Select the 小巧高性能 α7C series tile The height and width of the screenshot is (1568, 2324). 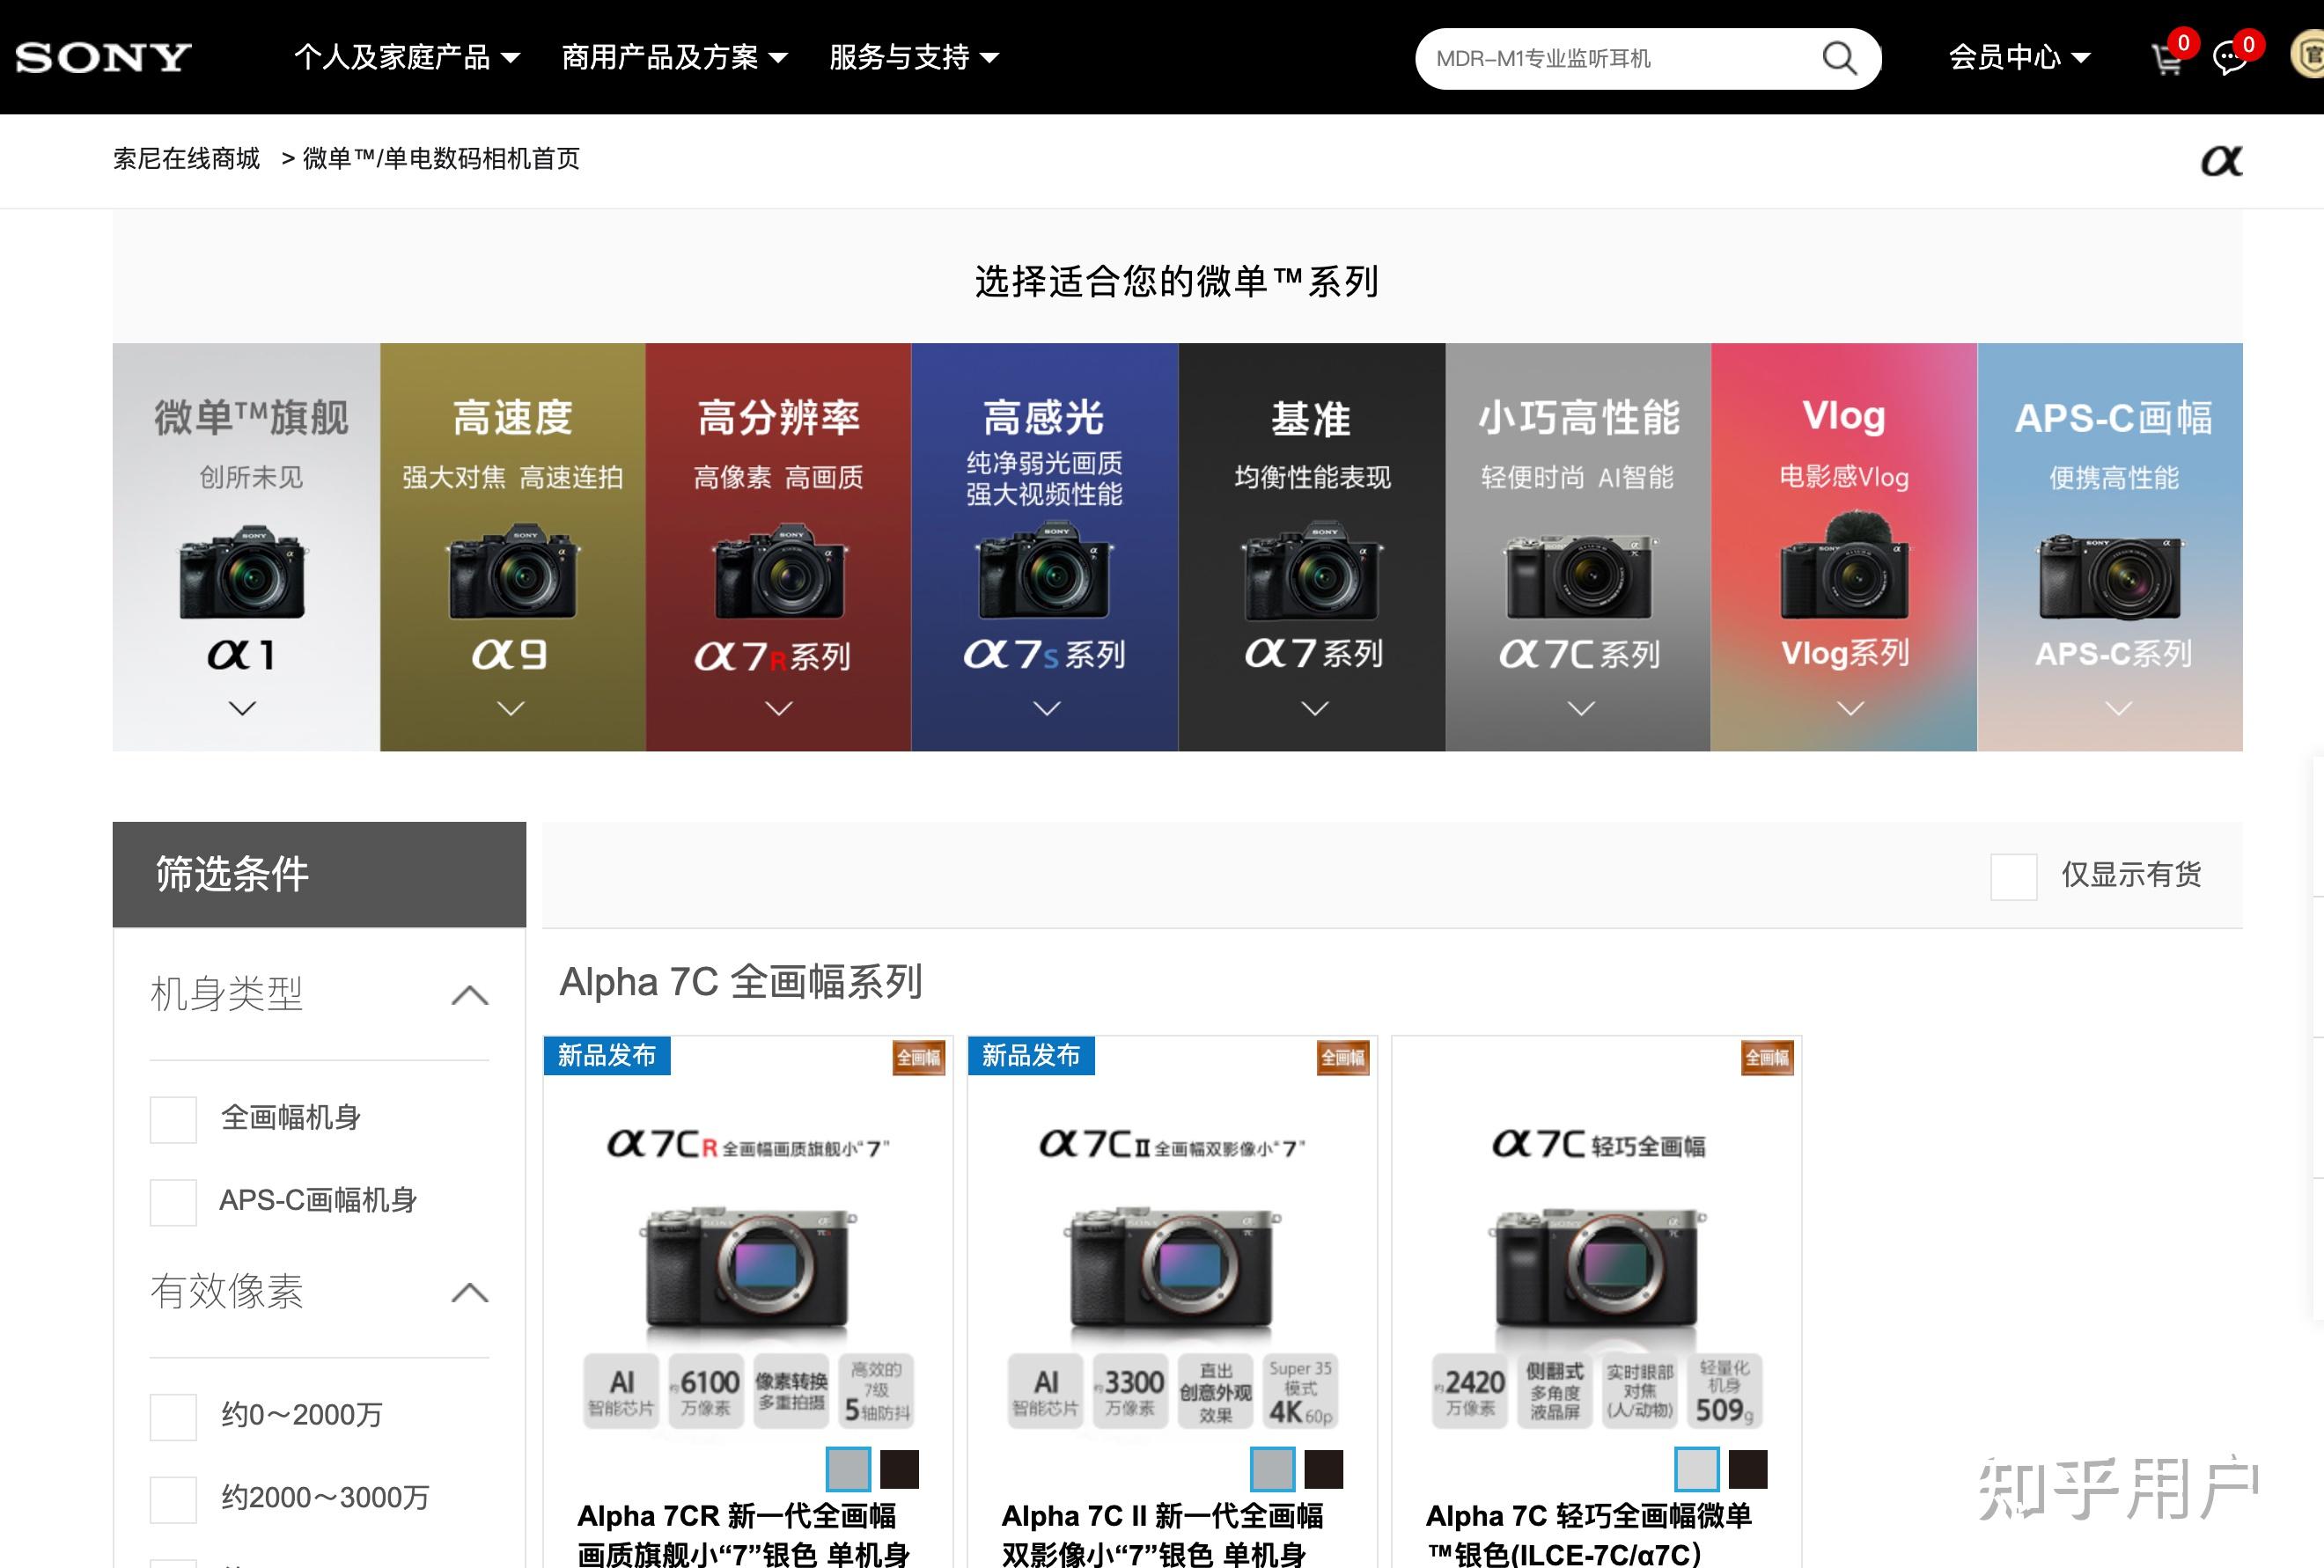tap(1578, 546)
